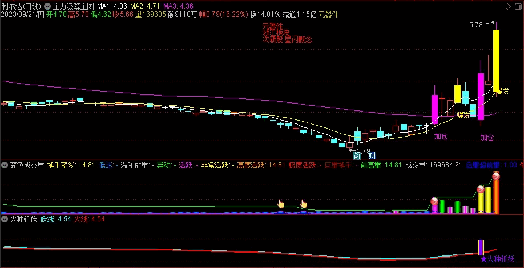Click the 火种斩妖 indicator name
The height and width of the screenshot is (268, 524).
(23, 219)
